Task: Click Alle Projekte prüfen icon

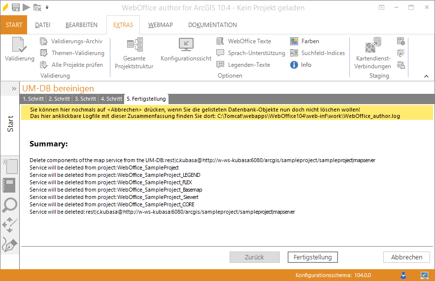Action: [43, 65]
